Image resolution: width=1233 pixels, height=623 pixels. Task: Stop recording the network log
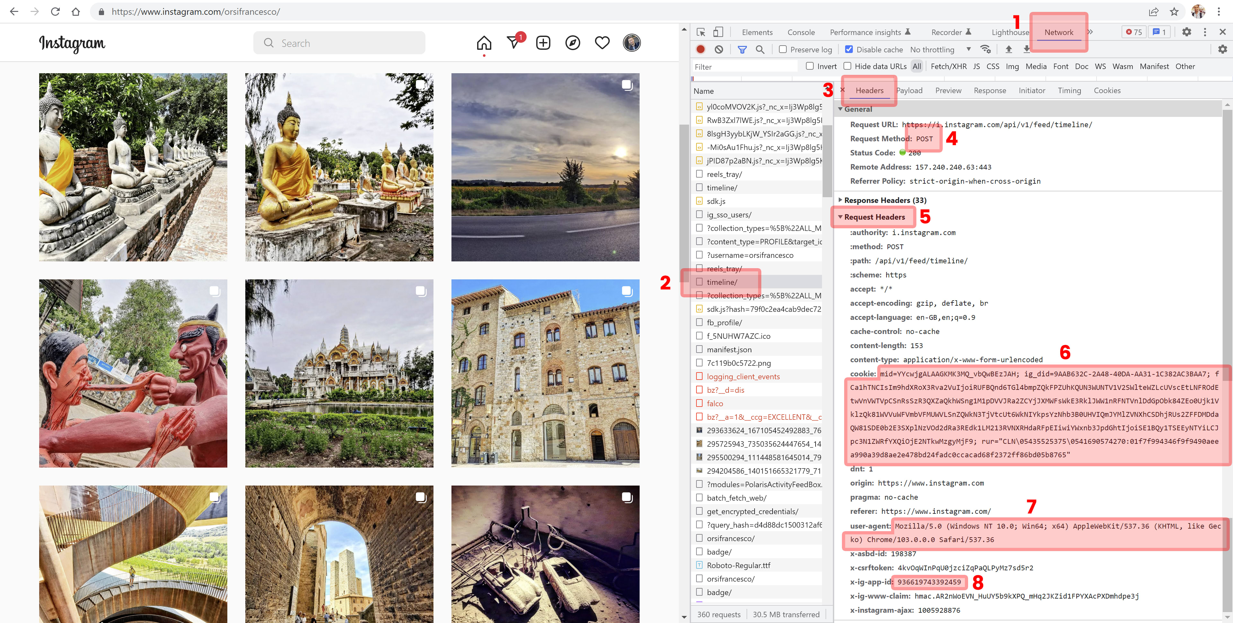(x=700, y=49)
